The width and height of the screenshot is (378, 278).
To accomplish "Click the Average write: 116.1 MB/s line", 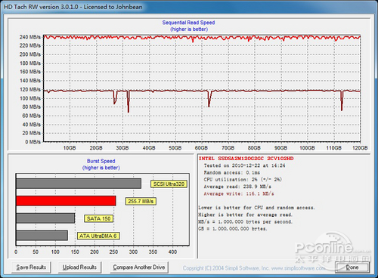I will 239,194.
